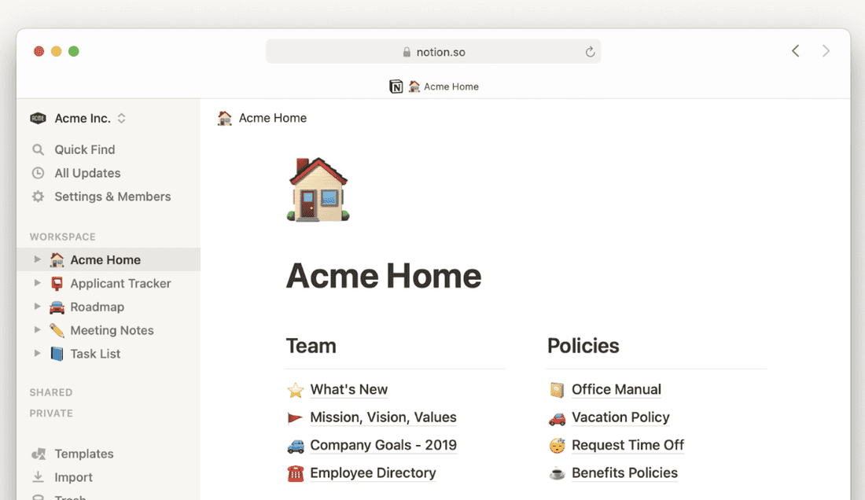Open the What's New page link
Viewport: 865px width, 500px height.
(x=348, y=389)
